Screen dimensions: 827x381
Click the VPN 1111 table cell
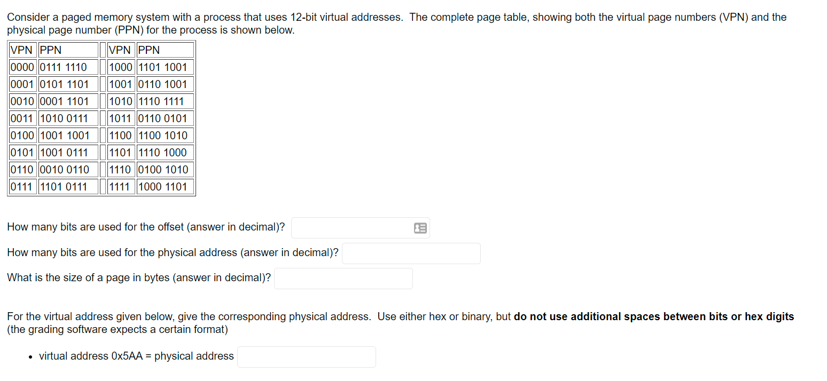click(x=121, y=187)
